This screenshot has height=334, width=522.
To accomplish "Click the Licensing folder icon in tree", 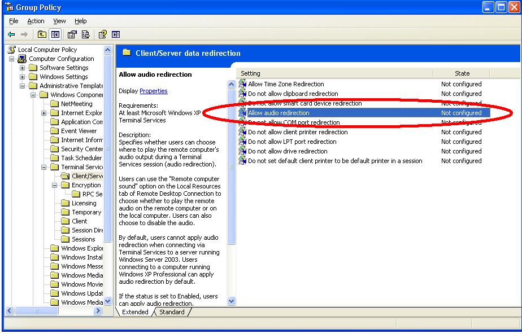I will coord(66,203).
